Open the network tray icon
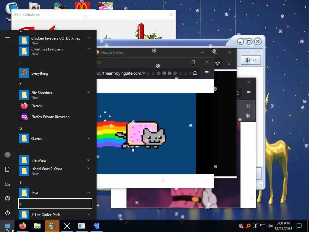 (x=263, y=226)
